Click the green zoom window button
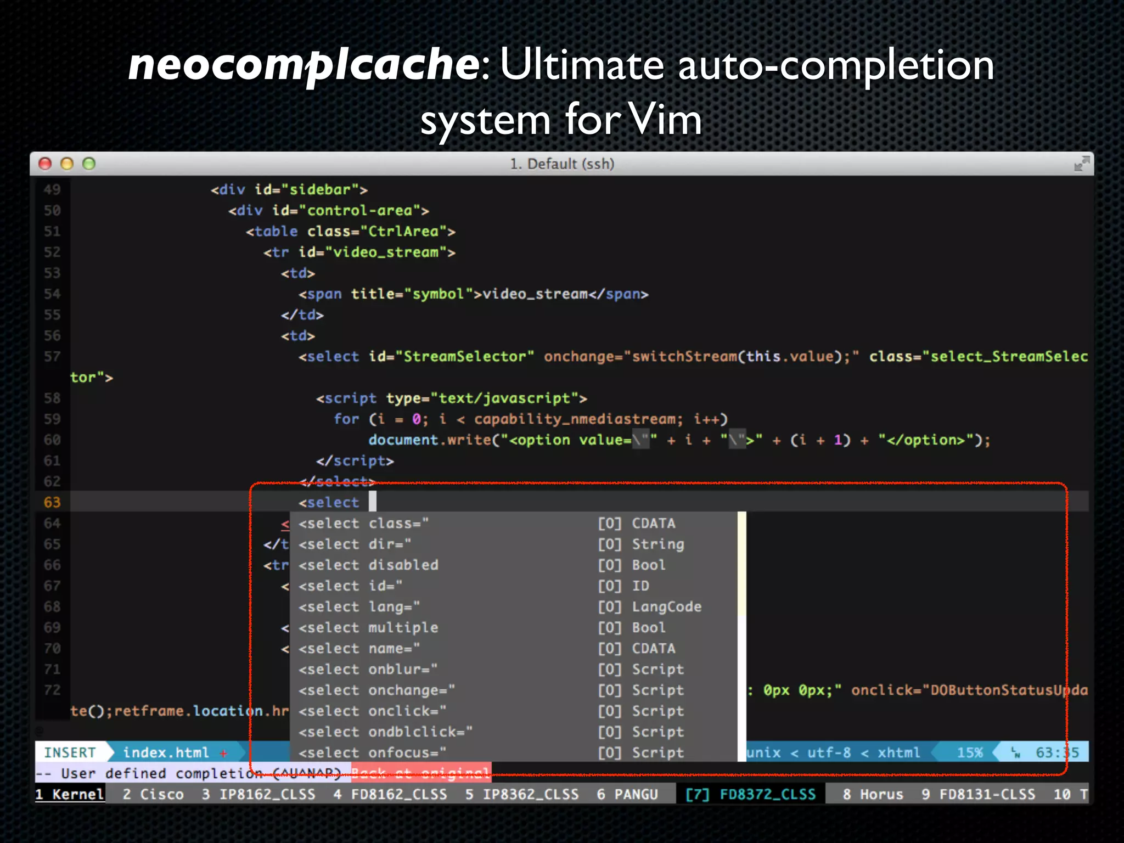1124x843 pixels. pos(89,164)
